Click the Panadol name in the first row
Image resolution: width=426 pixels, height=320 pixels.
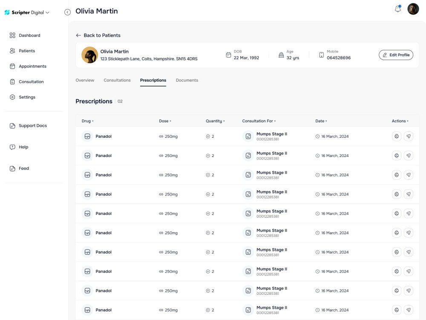pyautogui.click(x=104, y=137)
